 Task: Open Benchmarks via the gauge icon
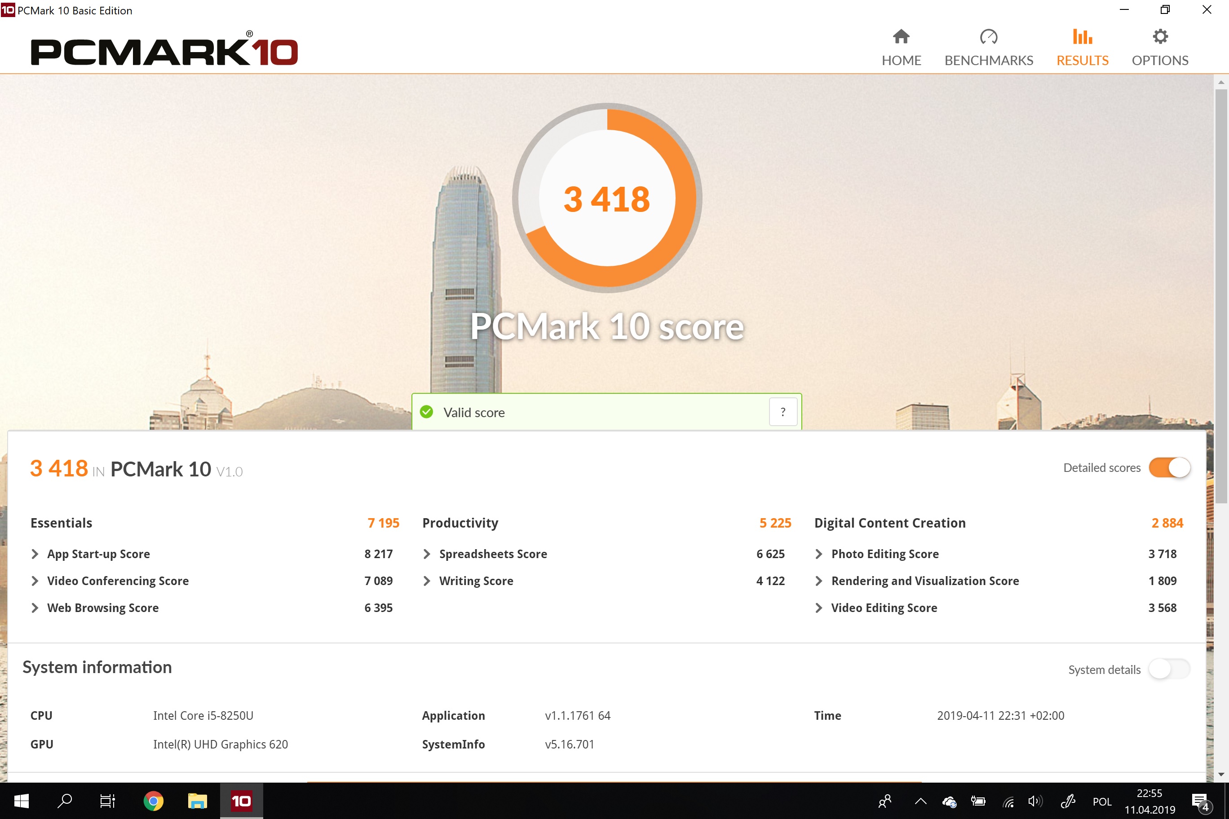988,36
